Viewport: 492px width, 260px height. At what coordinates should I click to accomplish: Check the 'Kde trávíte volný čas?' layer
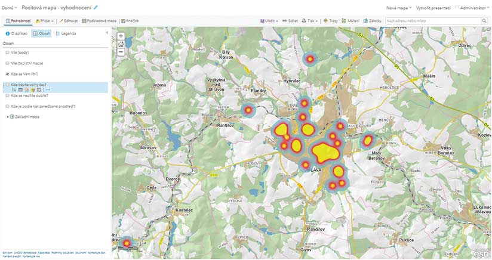[x=7, y=85]
